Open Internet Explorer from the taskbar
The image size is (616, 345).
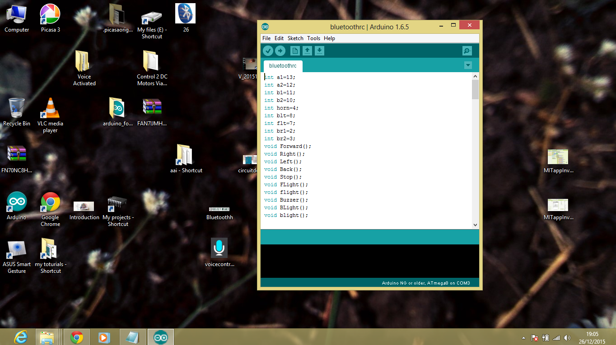coord(20,337)
